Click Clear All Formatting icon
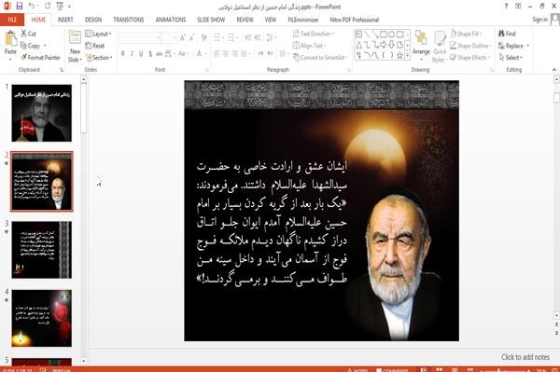This screenshot has height=372, width=560. coord(203,37)
